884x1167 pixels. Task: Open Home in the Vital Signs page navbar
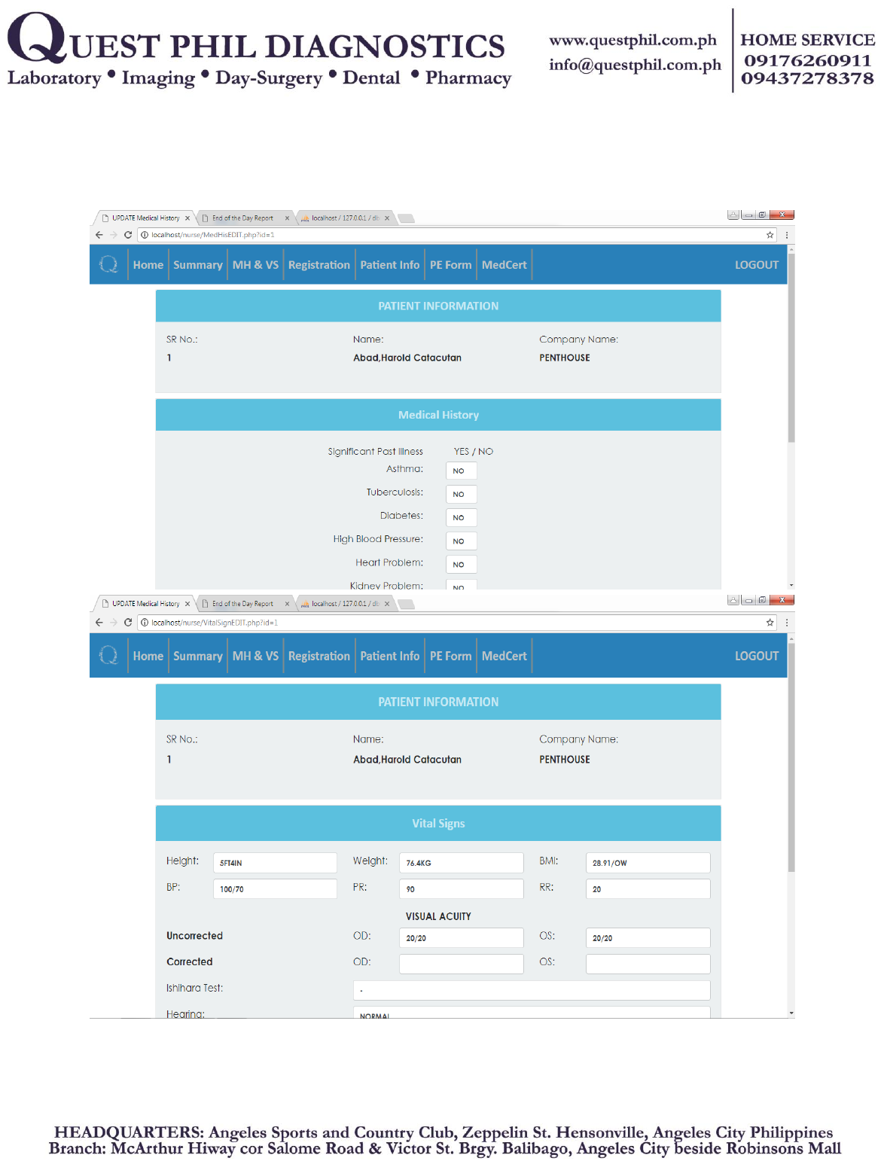148,656
